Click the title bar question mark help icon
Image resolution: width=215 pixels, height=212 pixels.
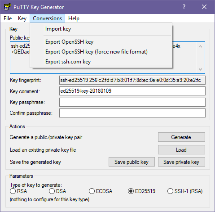(x=184, y=7)
